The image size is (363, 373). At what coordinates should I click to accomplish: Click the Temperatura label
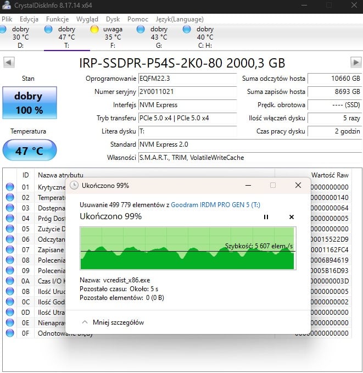tap(29, 131)
